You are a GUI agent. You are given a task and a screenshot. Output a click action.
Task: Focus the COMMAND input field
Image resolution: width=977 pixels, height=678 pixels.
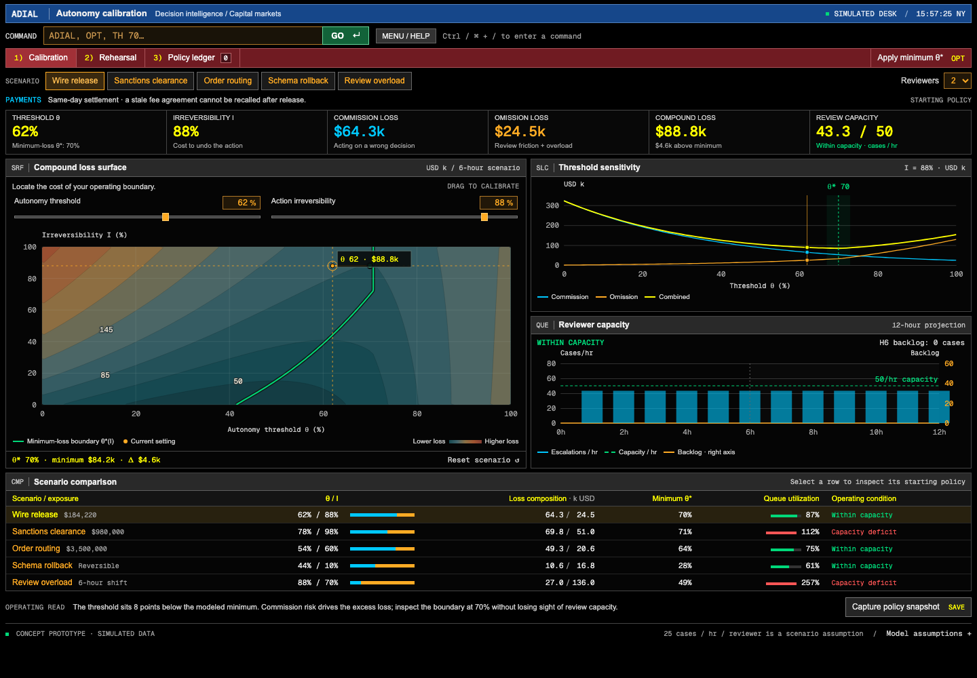(x=183, y=36)
